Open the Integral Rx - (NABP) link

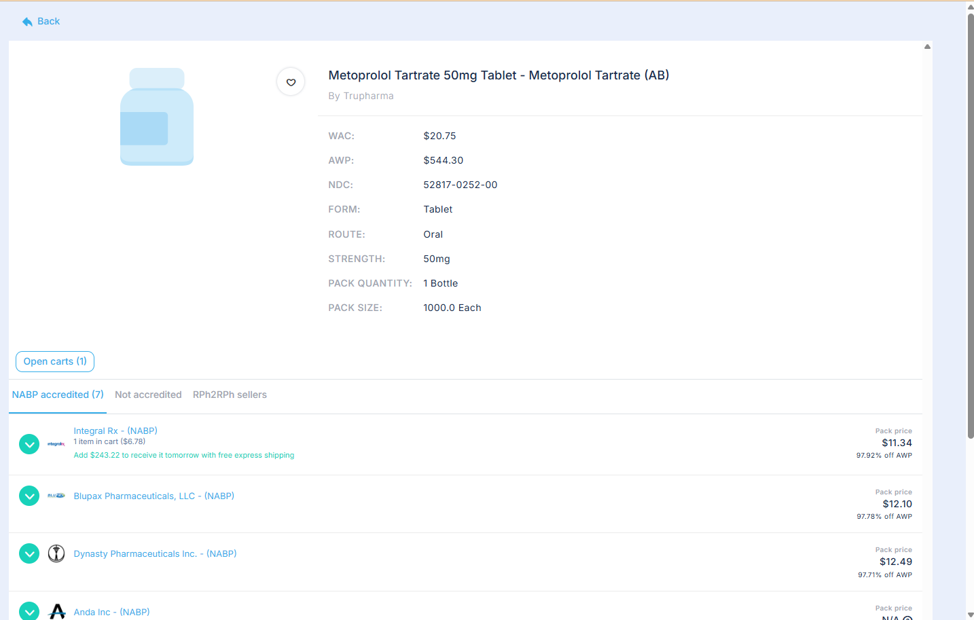115,431
